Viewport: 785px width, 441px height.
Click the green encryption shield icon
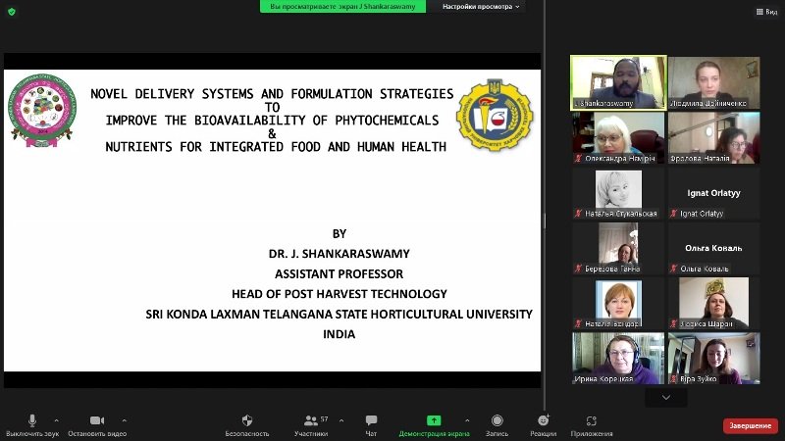tap(12, 12)
